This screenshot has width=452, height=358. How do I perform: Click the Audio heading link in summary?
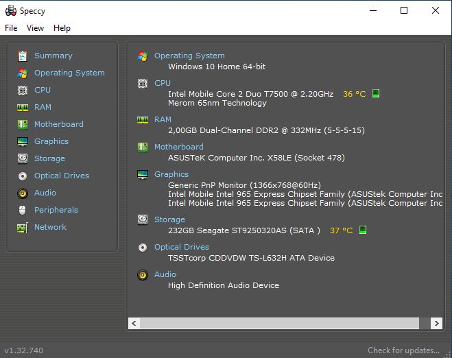coord(165,274)
